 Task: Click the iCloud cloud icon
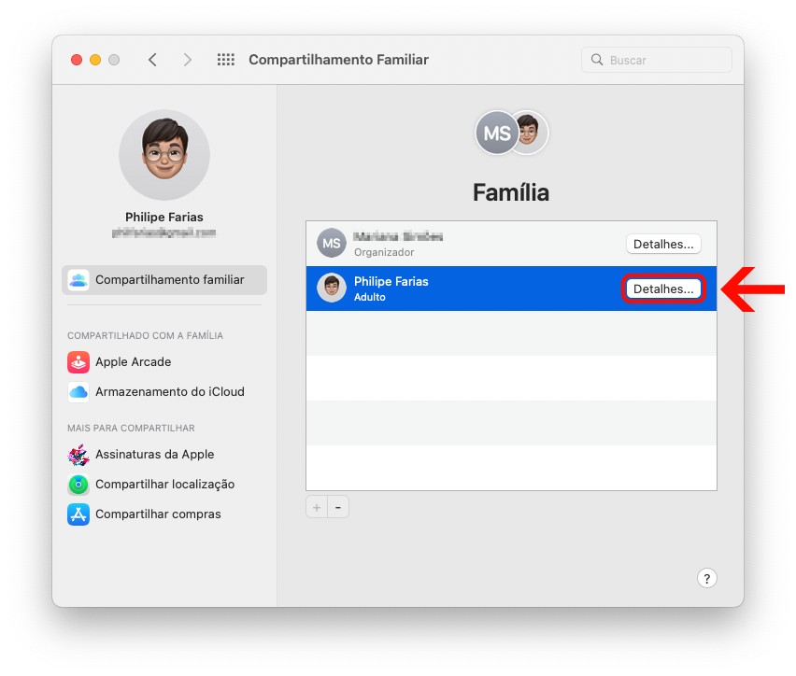click(78, 392)
